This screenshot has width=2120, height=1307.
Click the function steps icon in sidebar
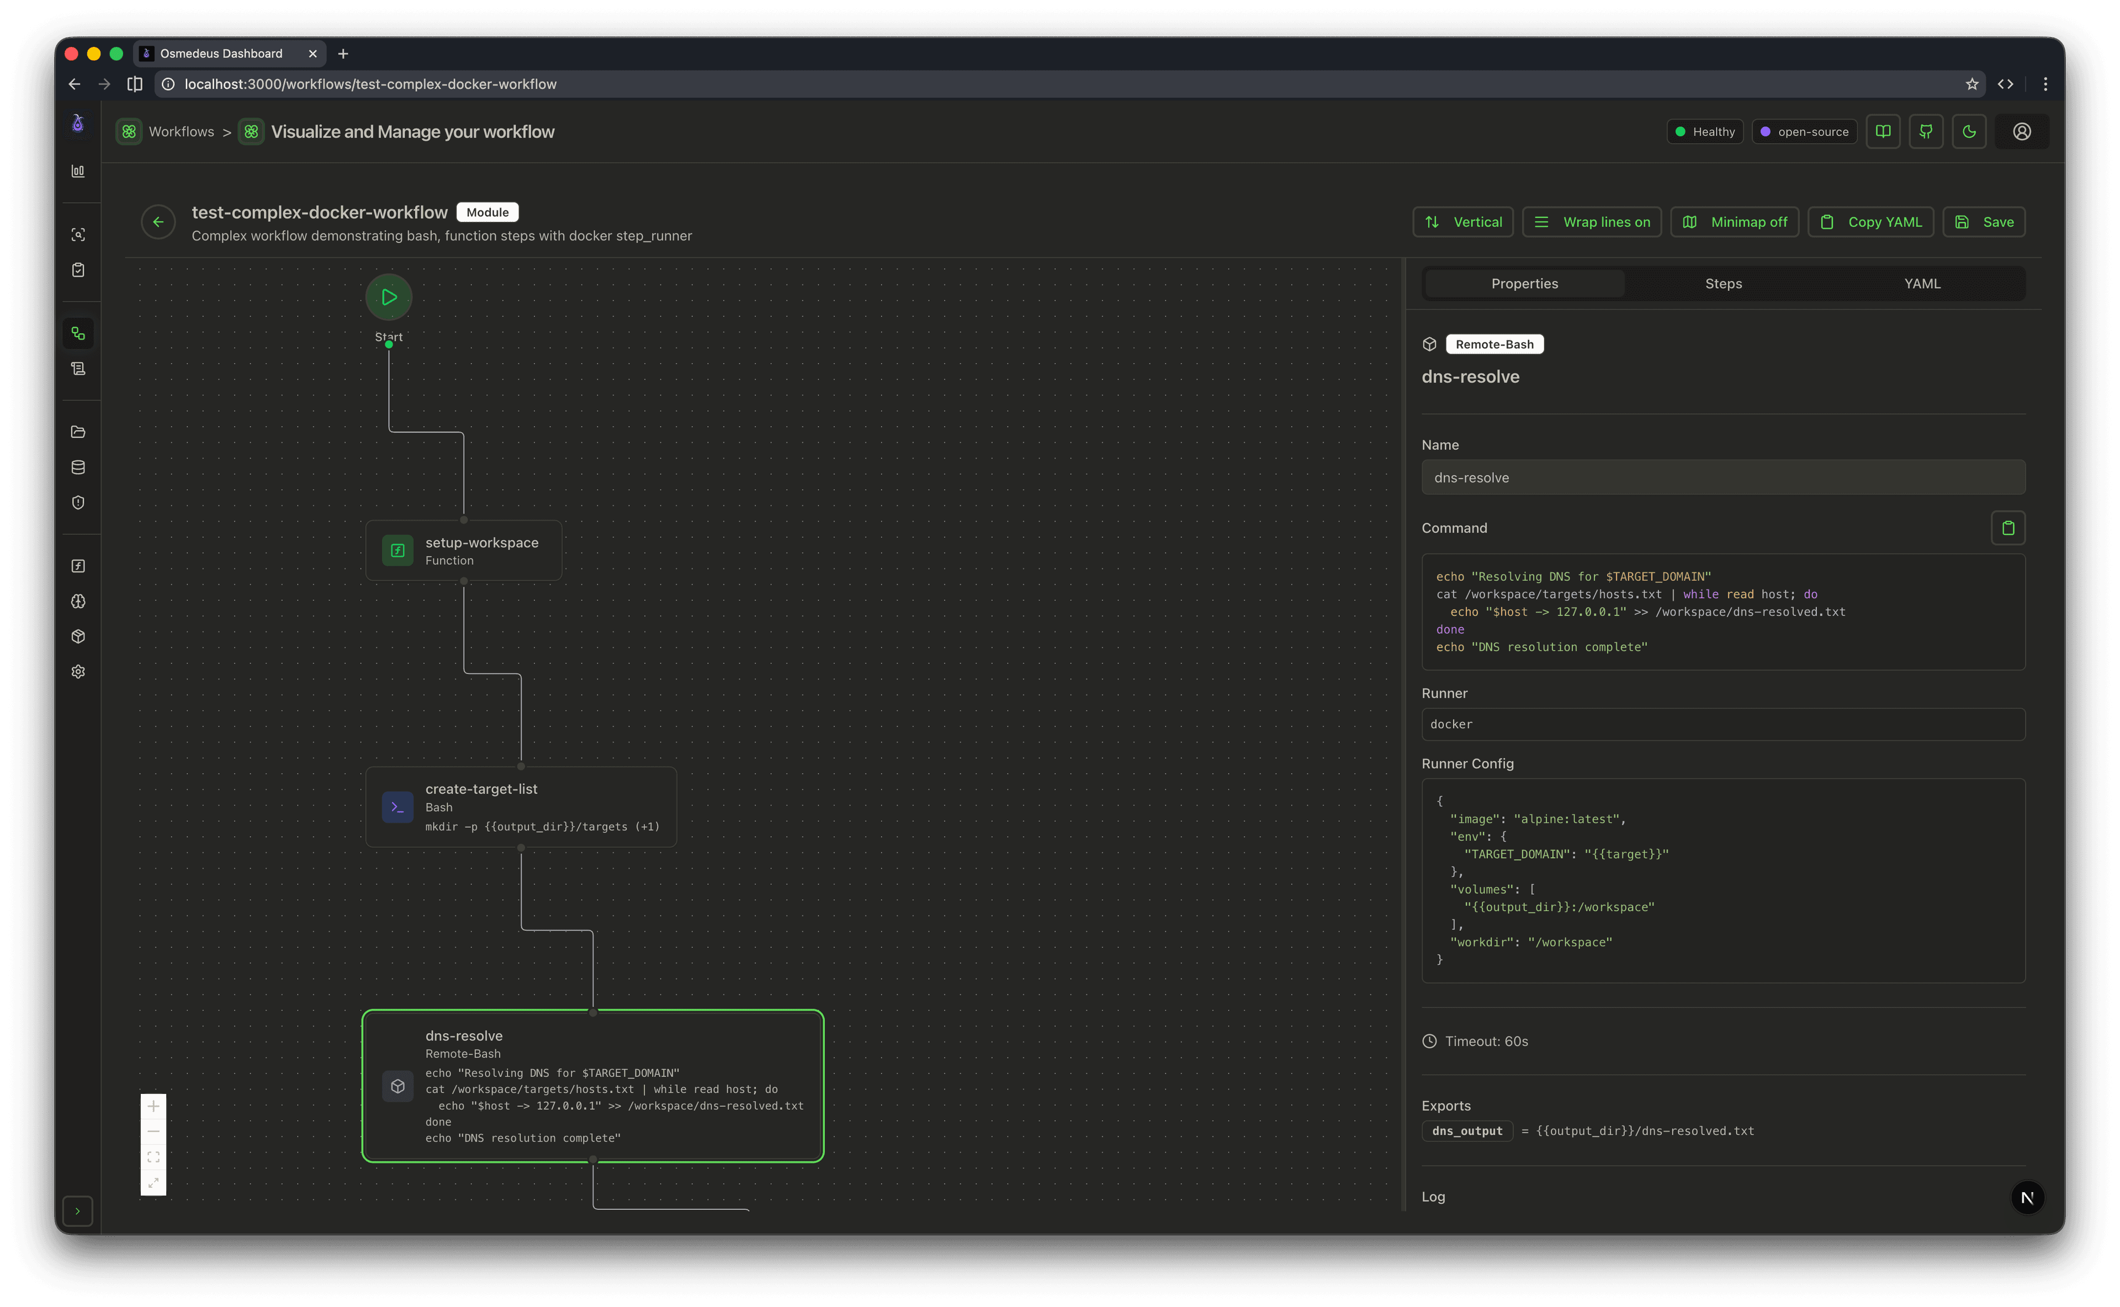click(x=79, y=566)
